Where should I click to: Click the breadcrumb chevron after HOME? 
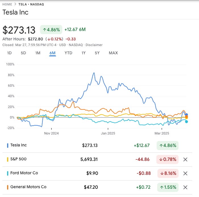(x=15, y=4)
